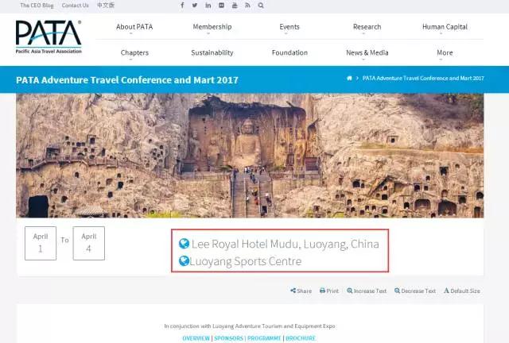
Task: Click the YouTube icon in header
Action: 235,6
